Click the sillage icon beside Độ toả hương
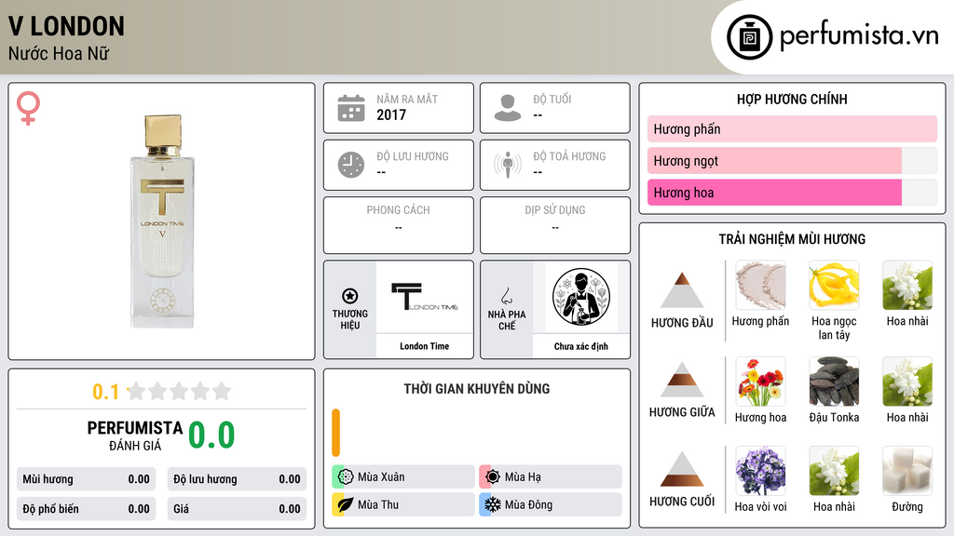This screenshot has width=954, height=536. (508, 165)
